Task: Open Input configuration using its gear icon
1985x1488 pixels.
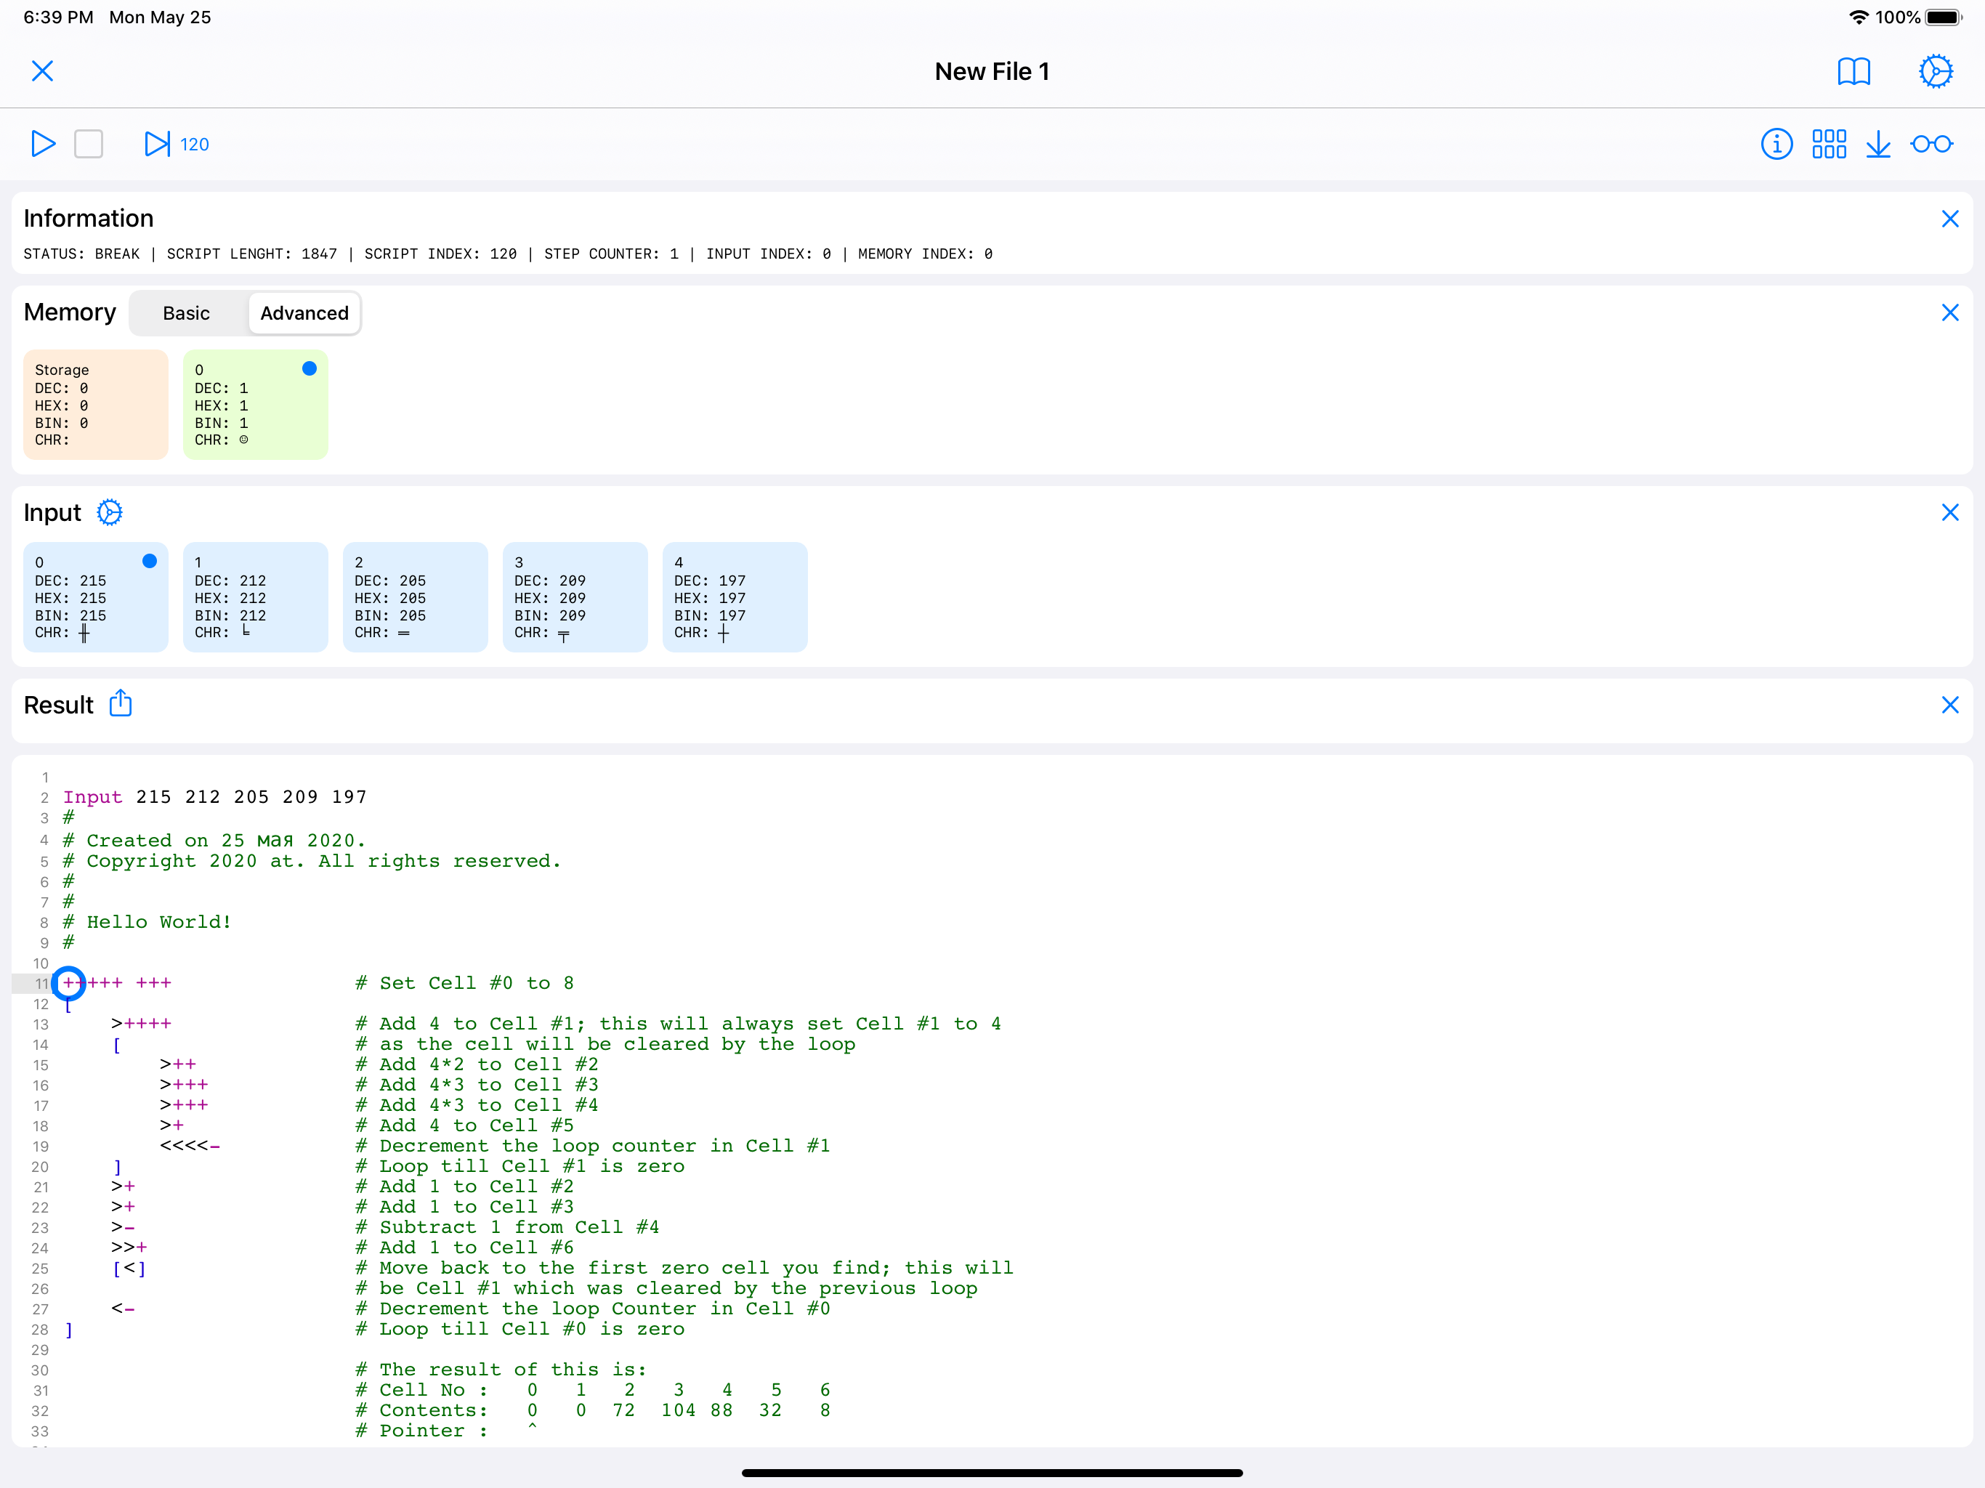Action: coord(110,511)
